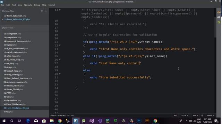Click the split view icon in sidebar
This screenshot has height=124, width=222.
(46, 11)
